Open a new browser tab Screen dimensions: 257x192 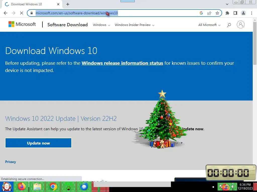[68, 4]
